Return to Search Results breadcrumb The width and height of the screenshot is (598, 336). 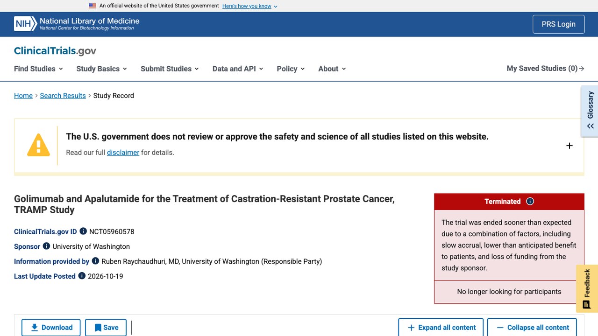[x=63, y=96]
